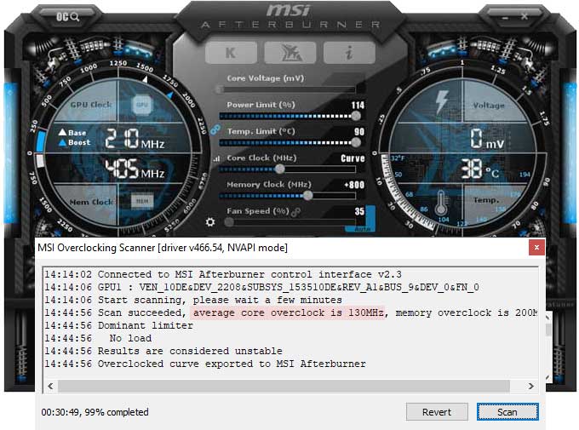This screenshot has width=579, height=430.
Task: Open the airplane profile button
Action: (x=290, y=53)
